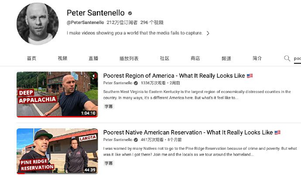Viewport: 301px width, 179px height.
Task: Expand channel description with the chevron arrow
Action: [x=208, y=33]
